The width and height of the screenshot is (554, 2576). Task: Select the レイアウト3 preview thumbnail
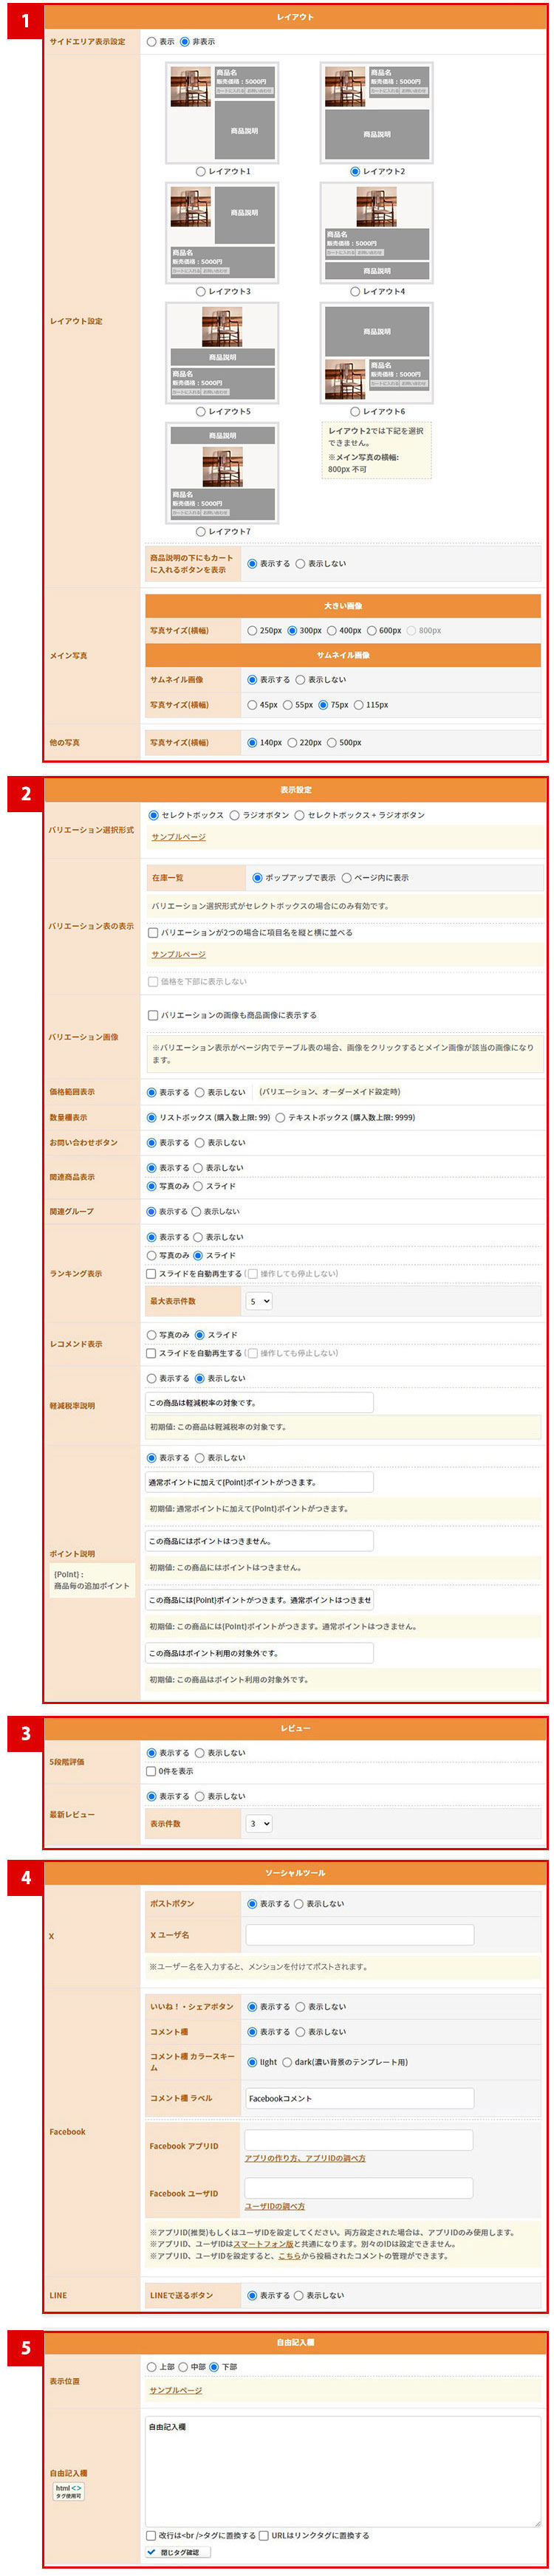(x=222, y=233)
